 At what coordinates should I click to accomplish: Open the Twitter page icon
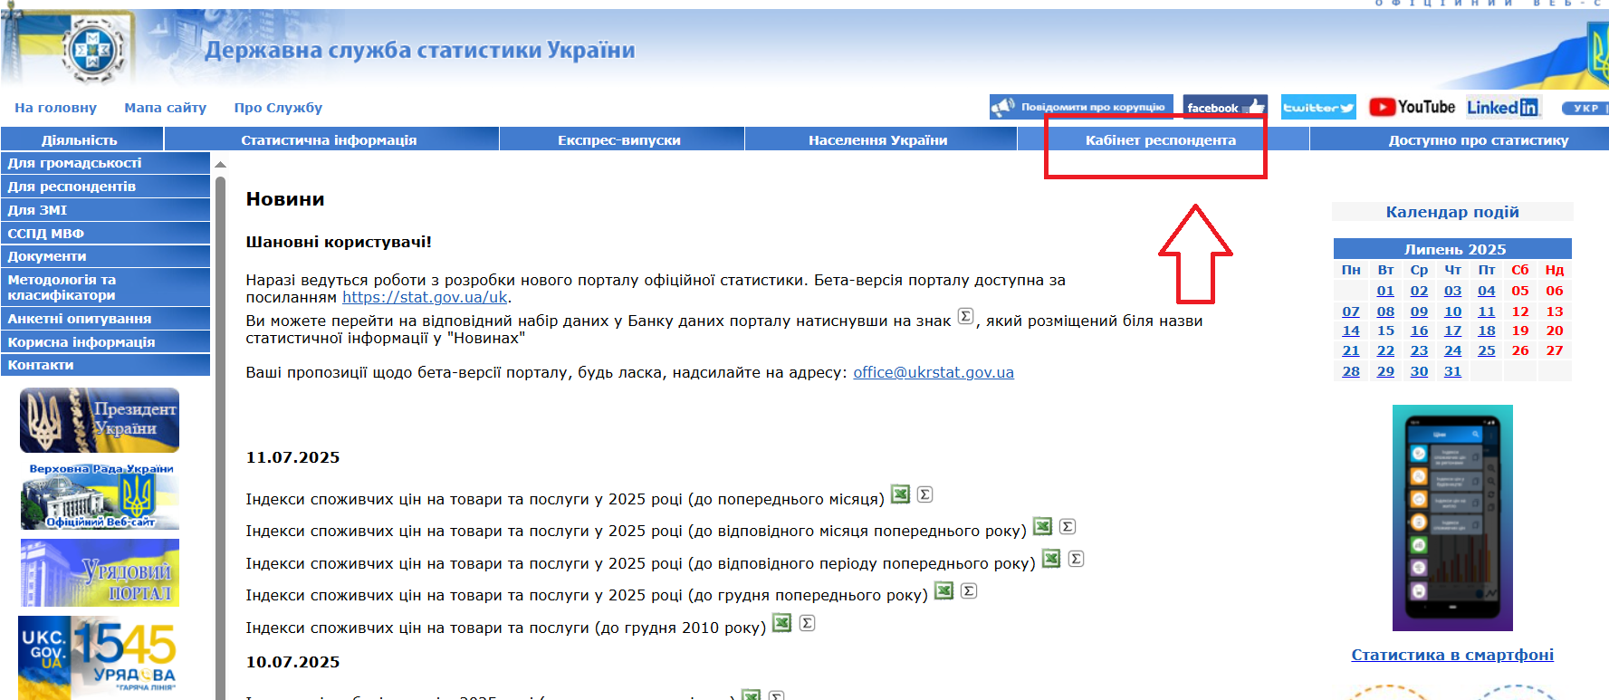[x=1319, y=107]
